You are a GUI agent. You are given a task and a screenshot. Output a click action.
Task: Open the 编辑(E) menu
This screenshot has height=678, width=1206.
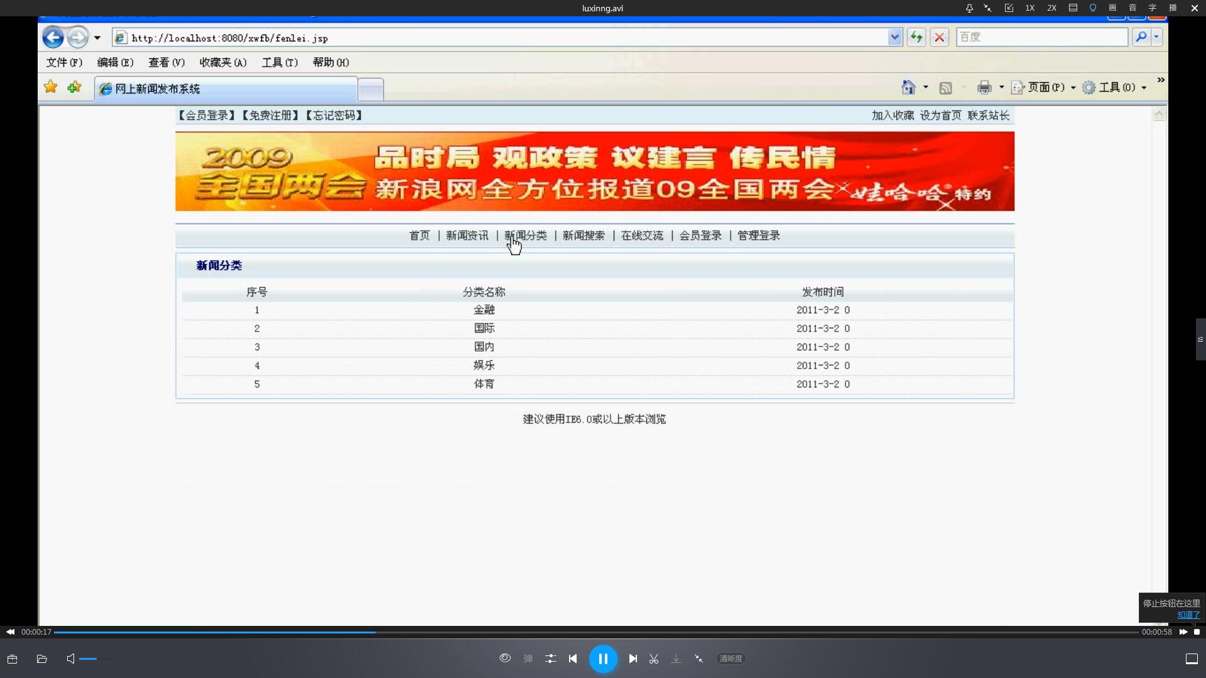coord(116,63)
